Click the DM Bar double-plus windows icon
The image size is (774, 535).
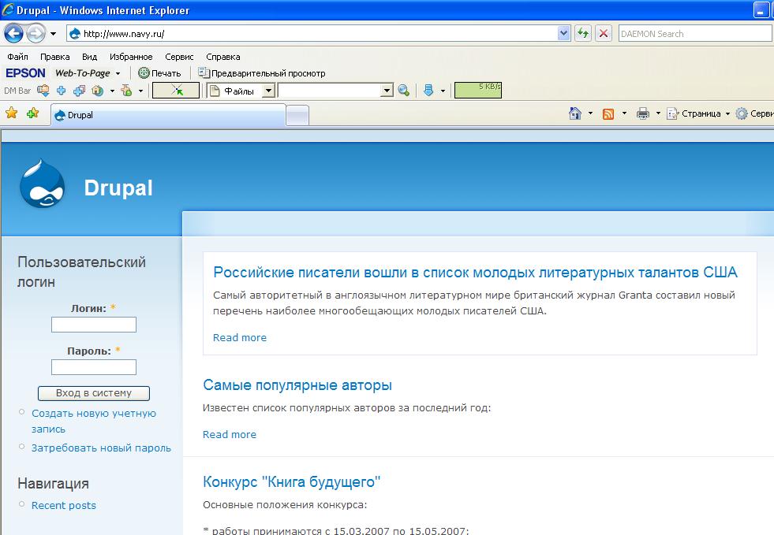click(x=79, y=91)
